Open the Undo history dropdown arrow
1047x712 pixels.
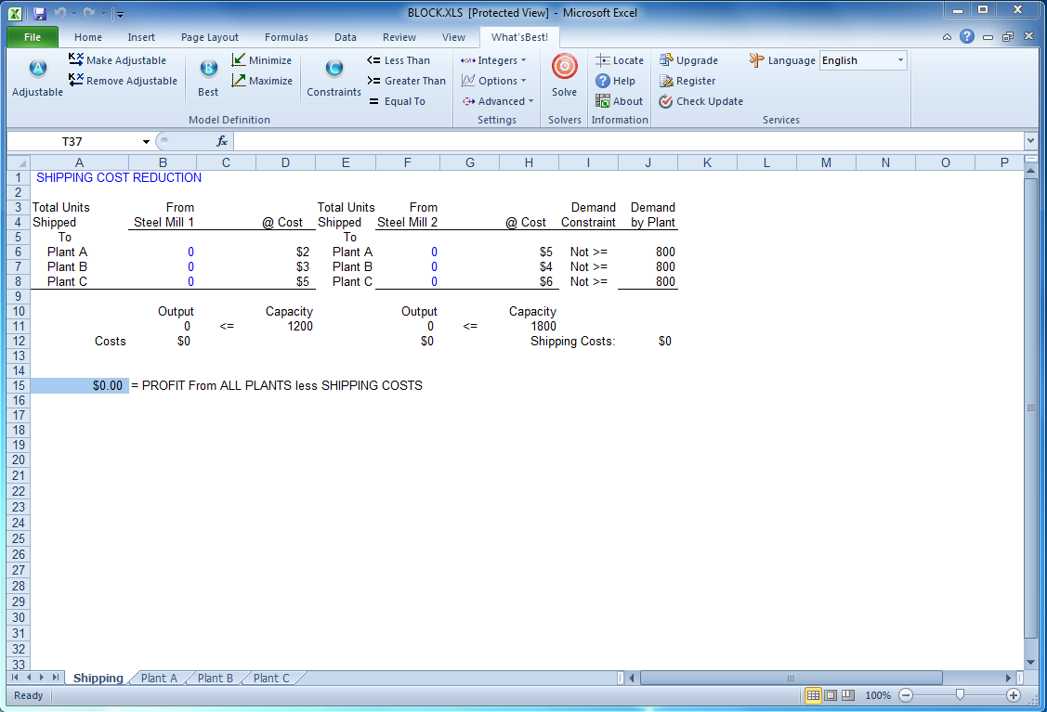point(73,13)
